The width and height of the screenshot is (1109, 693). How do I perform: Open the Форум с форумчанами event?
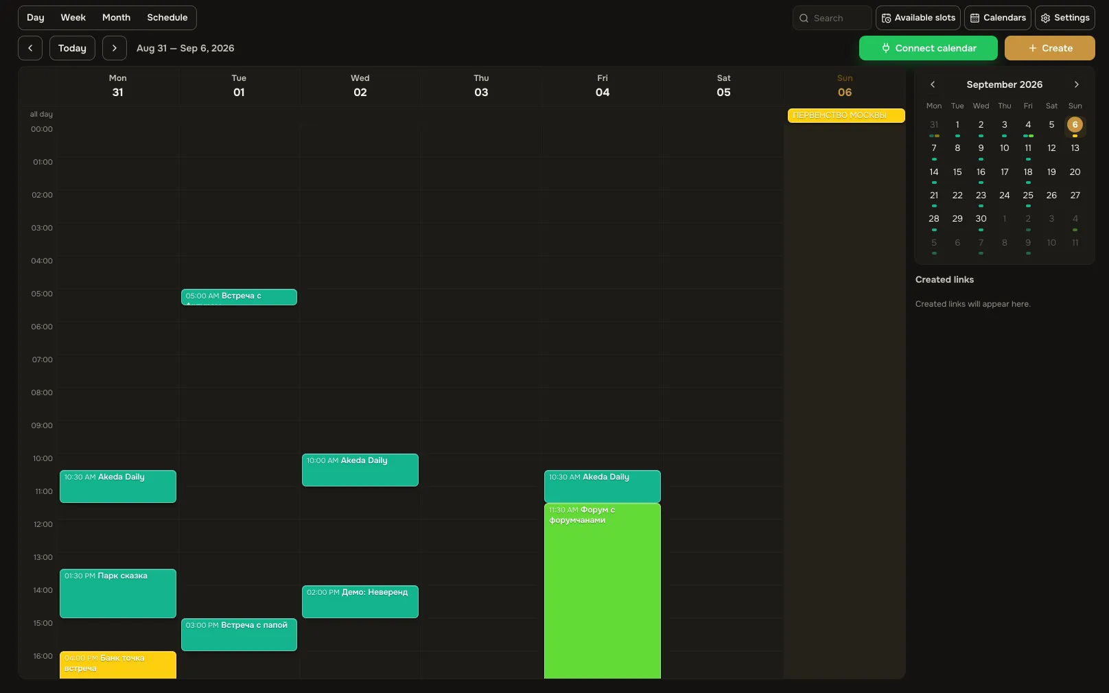(603, 591)
